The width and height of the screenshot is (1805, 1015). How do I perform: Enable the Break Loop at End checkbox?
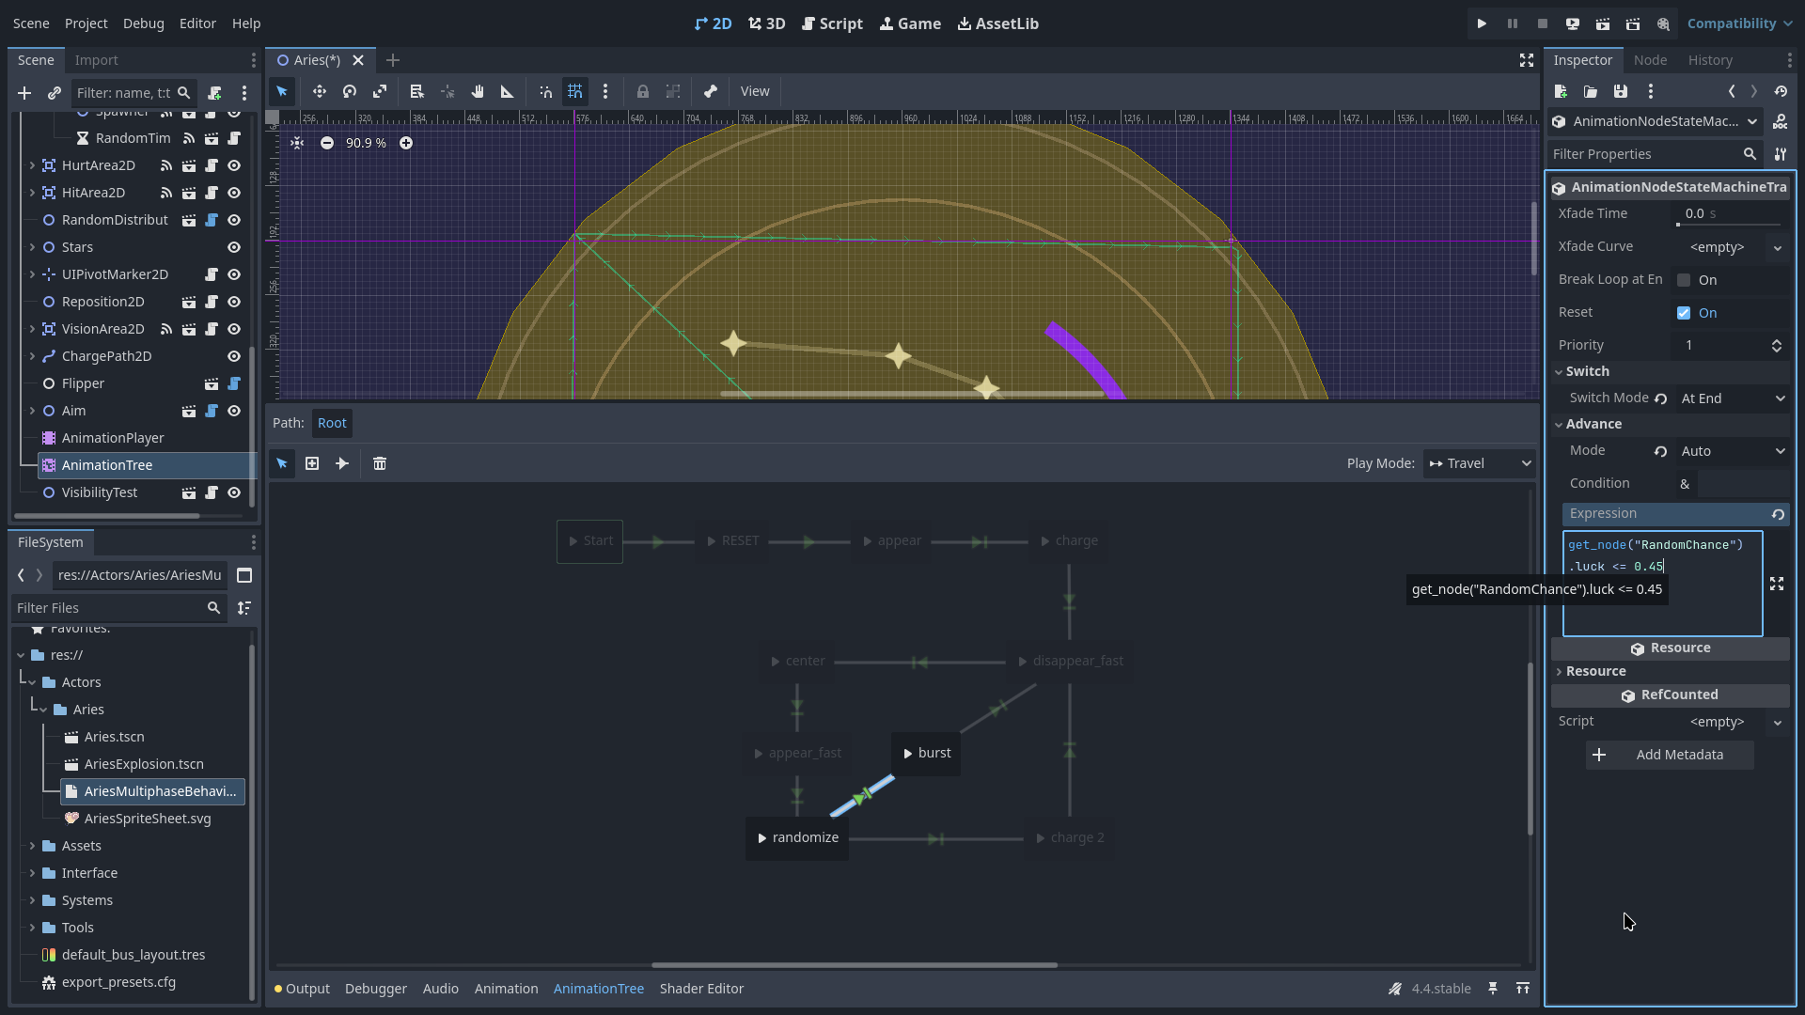[1684, 280]
